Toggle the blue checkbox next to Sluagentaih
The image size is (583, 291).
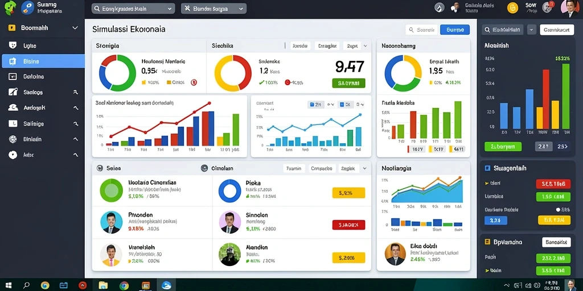coord(488,168)
